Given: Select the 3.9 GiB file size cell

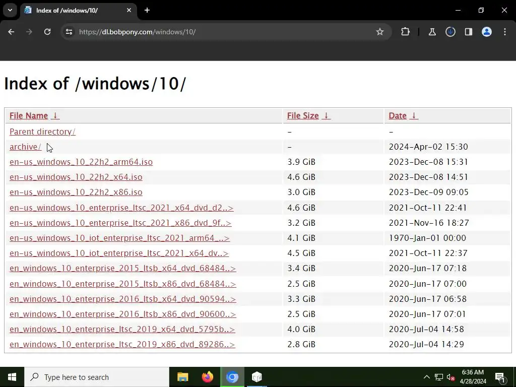Looking at the screenshot, I should 301,162.
